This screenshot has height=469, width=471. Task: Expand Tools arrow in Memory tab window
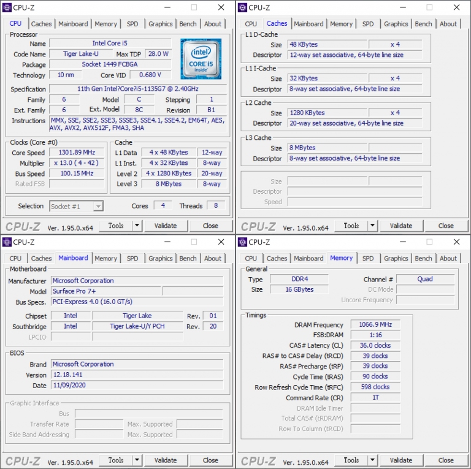click(372, 460)
